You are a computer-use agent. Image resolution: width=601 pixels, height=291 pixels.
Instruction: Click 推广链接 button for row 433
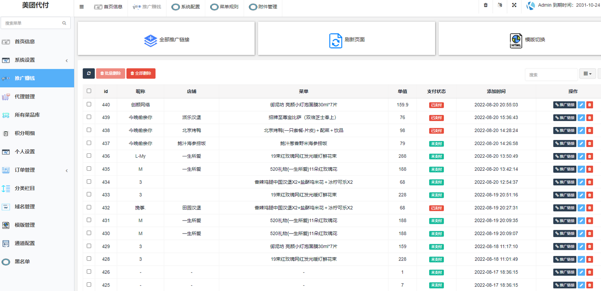(x=565, y=195)
